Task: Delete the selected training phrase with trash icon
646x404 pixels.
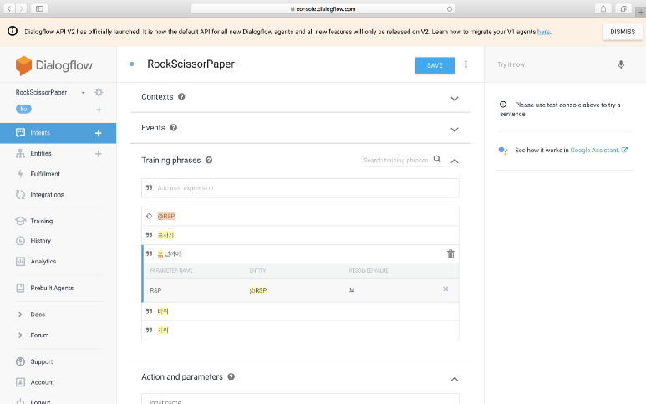Action: pos(450,253)
